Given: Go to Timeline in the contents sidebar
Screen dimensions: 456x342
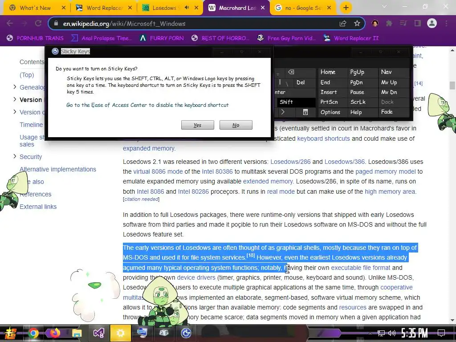Looking at the screenshot, I should point(31,125).
